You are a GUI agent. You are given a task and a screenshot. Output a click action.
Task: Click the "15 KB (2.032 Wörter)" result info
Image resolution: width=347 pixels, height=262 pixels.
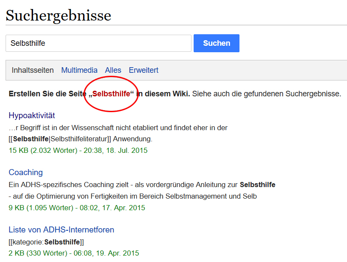[x=78, y=151]
